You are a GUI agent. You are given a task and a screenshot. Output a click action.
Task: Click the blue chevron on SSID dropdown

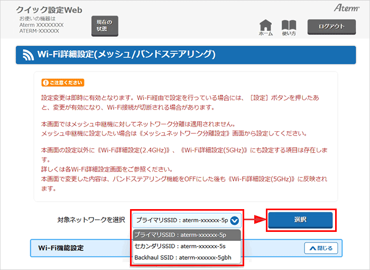coord(235,220)
